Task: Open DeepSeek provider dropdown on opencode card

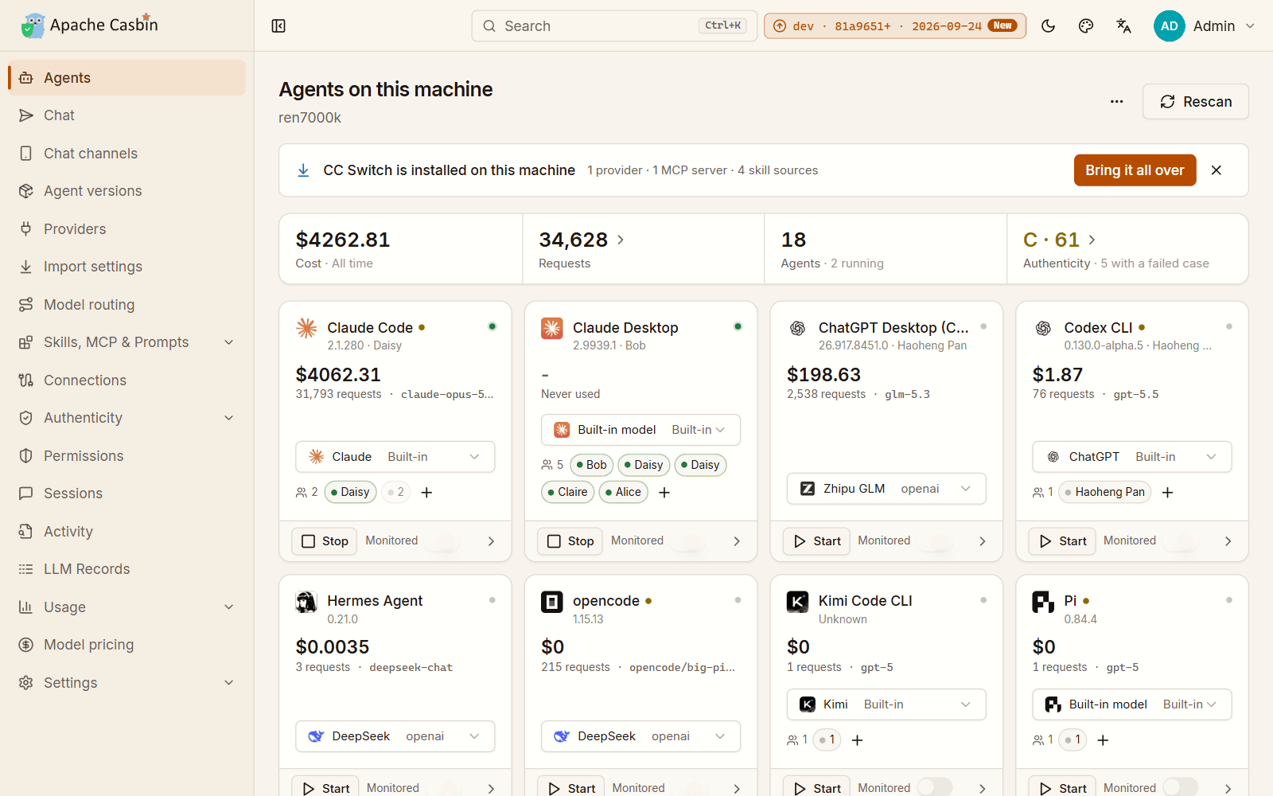Action: [x=640, y=736]
